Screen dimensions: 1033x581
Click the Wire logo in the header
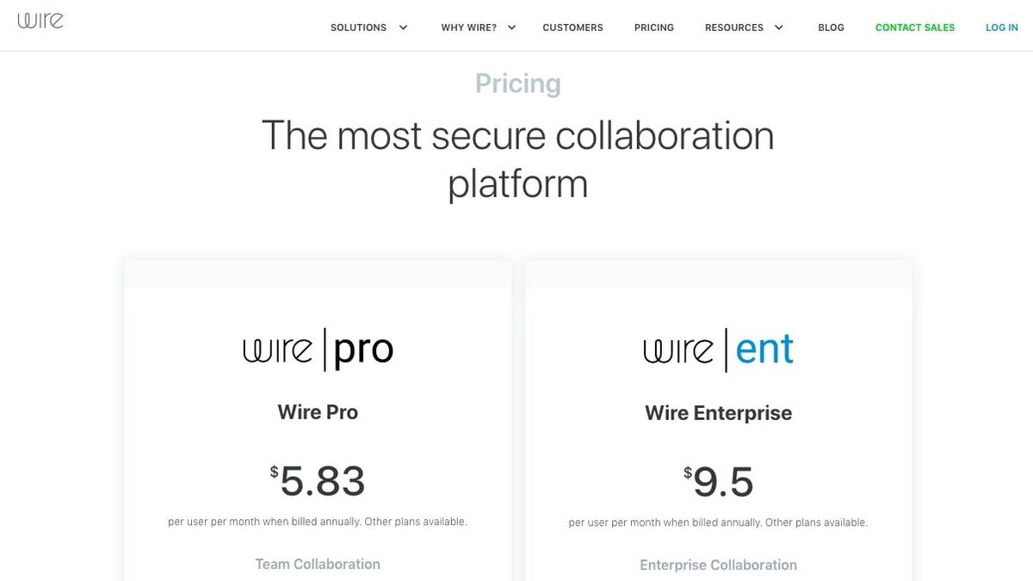pos(40,20)
